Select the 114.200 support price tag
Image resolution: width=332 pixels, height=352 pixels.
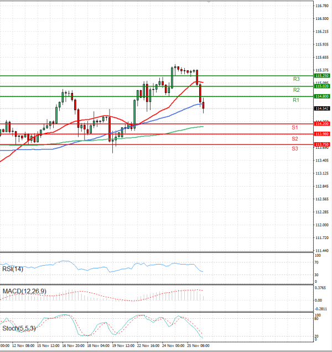pyautogui.click(x=322, y=123)
